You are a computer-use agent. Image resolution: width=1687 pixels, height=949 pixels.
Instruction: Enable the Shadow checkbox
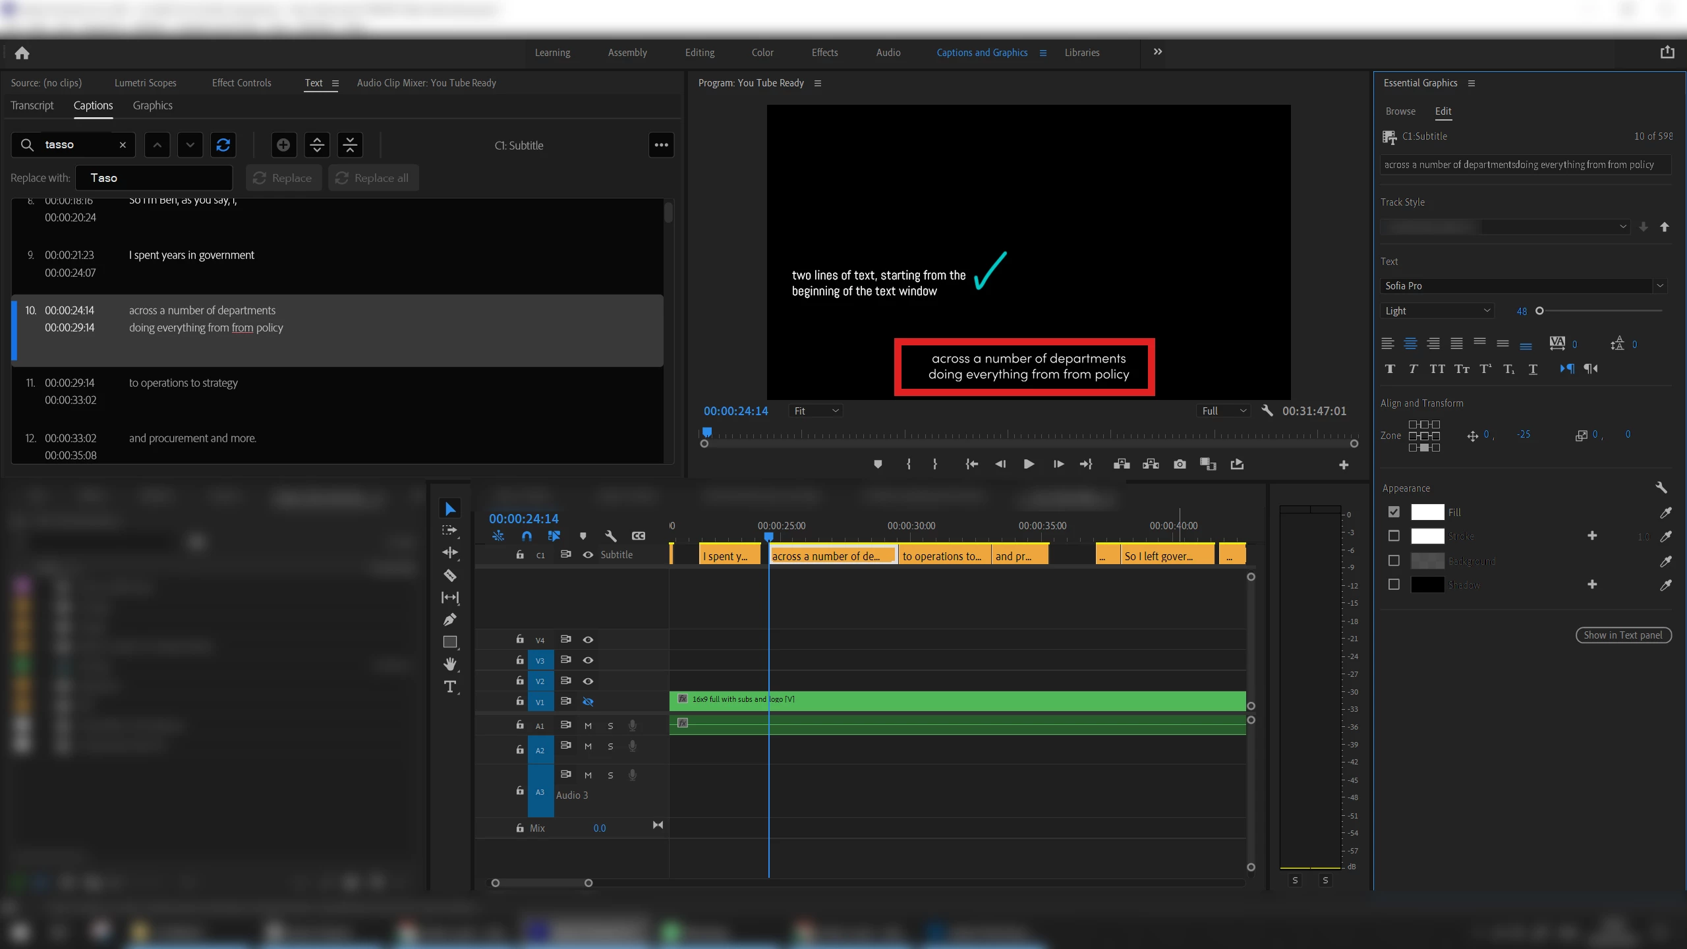click(x=1394, y=585)
